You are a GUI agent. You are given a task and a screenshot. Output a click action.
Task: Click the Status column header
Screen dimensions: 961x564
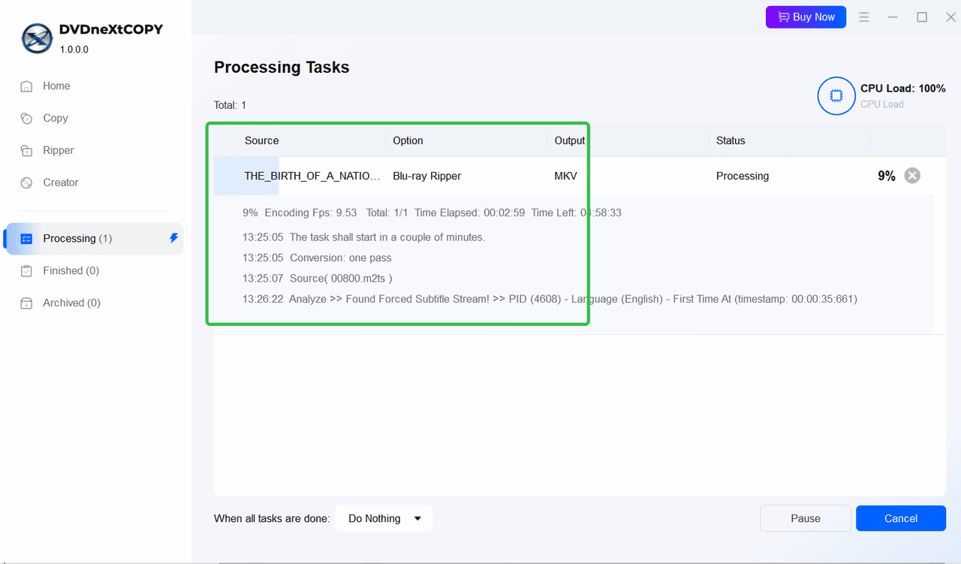click(x=731, y=140)
